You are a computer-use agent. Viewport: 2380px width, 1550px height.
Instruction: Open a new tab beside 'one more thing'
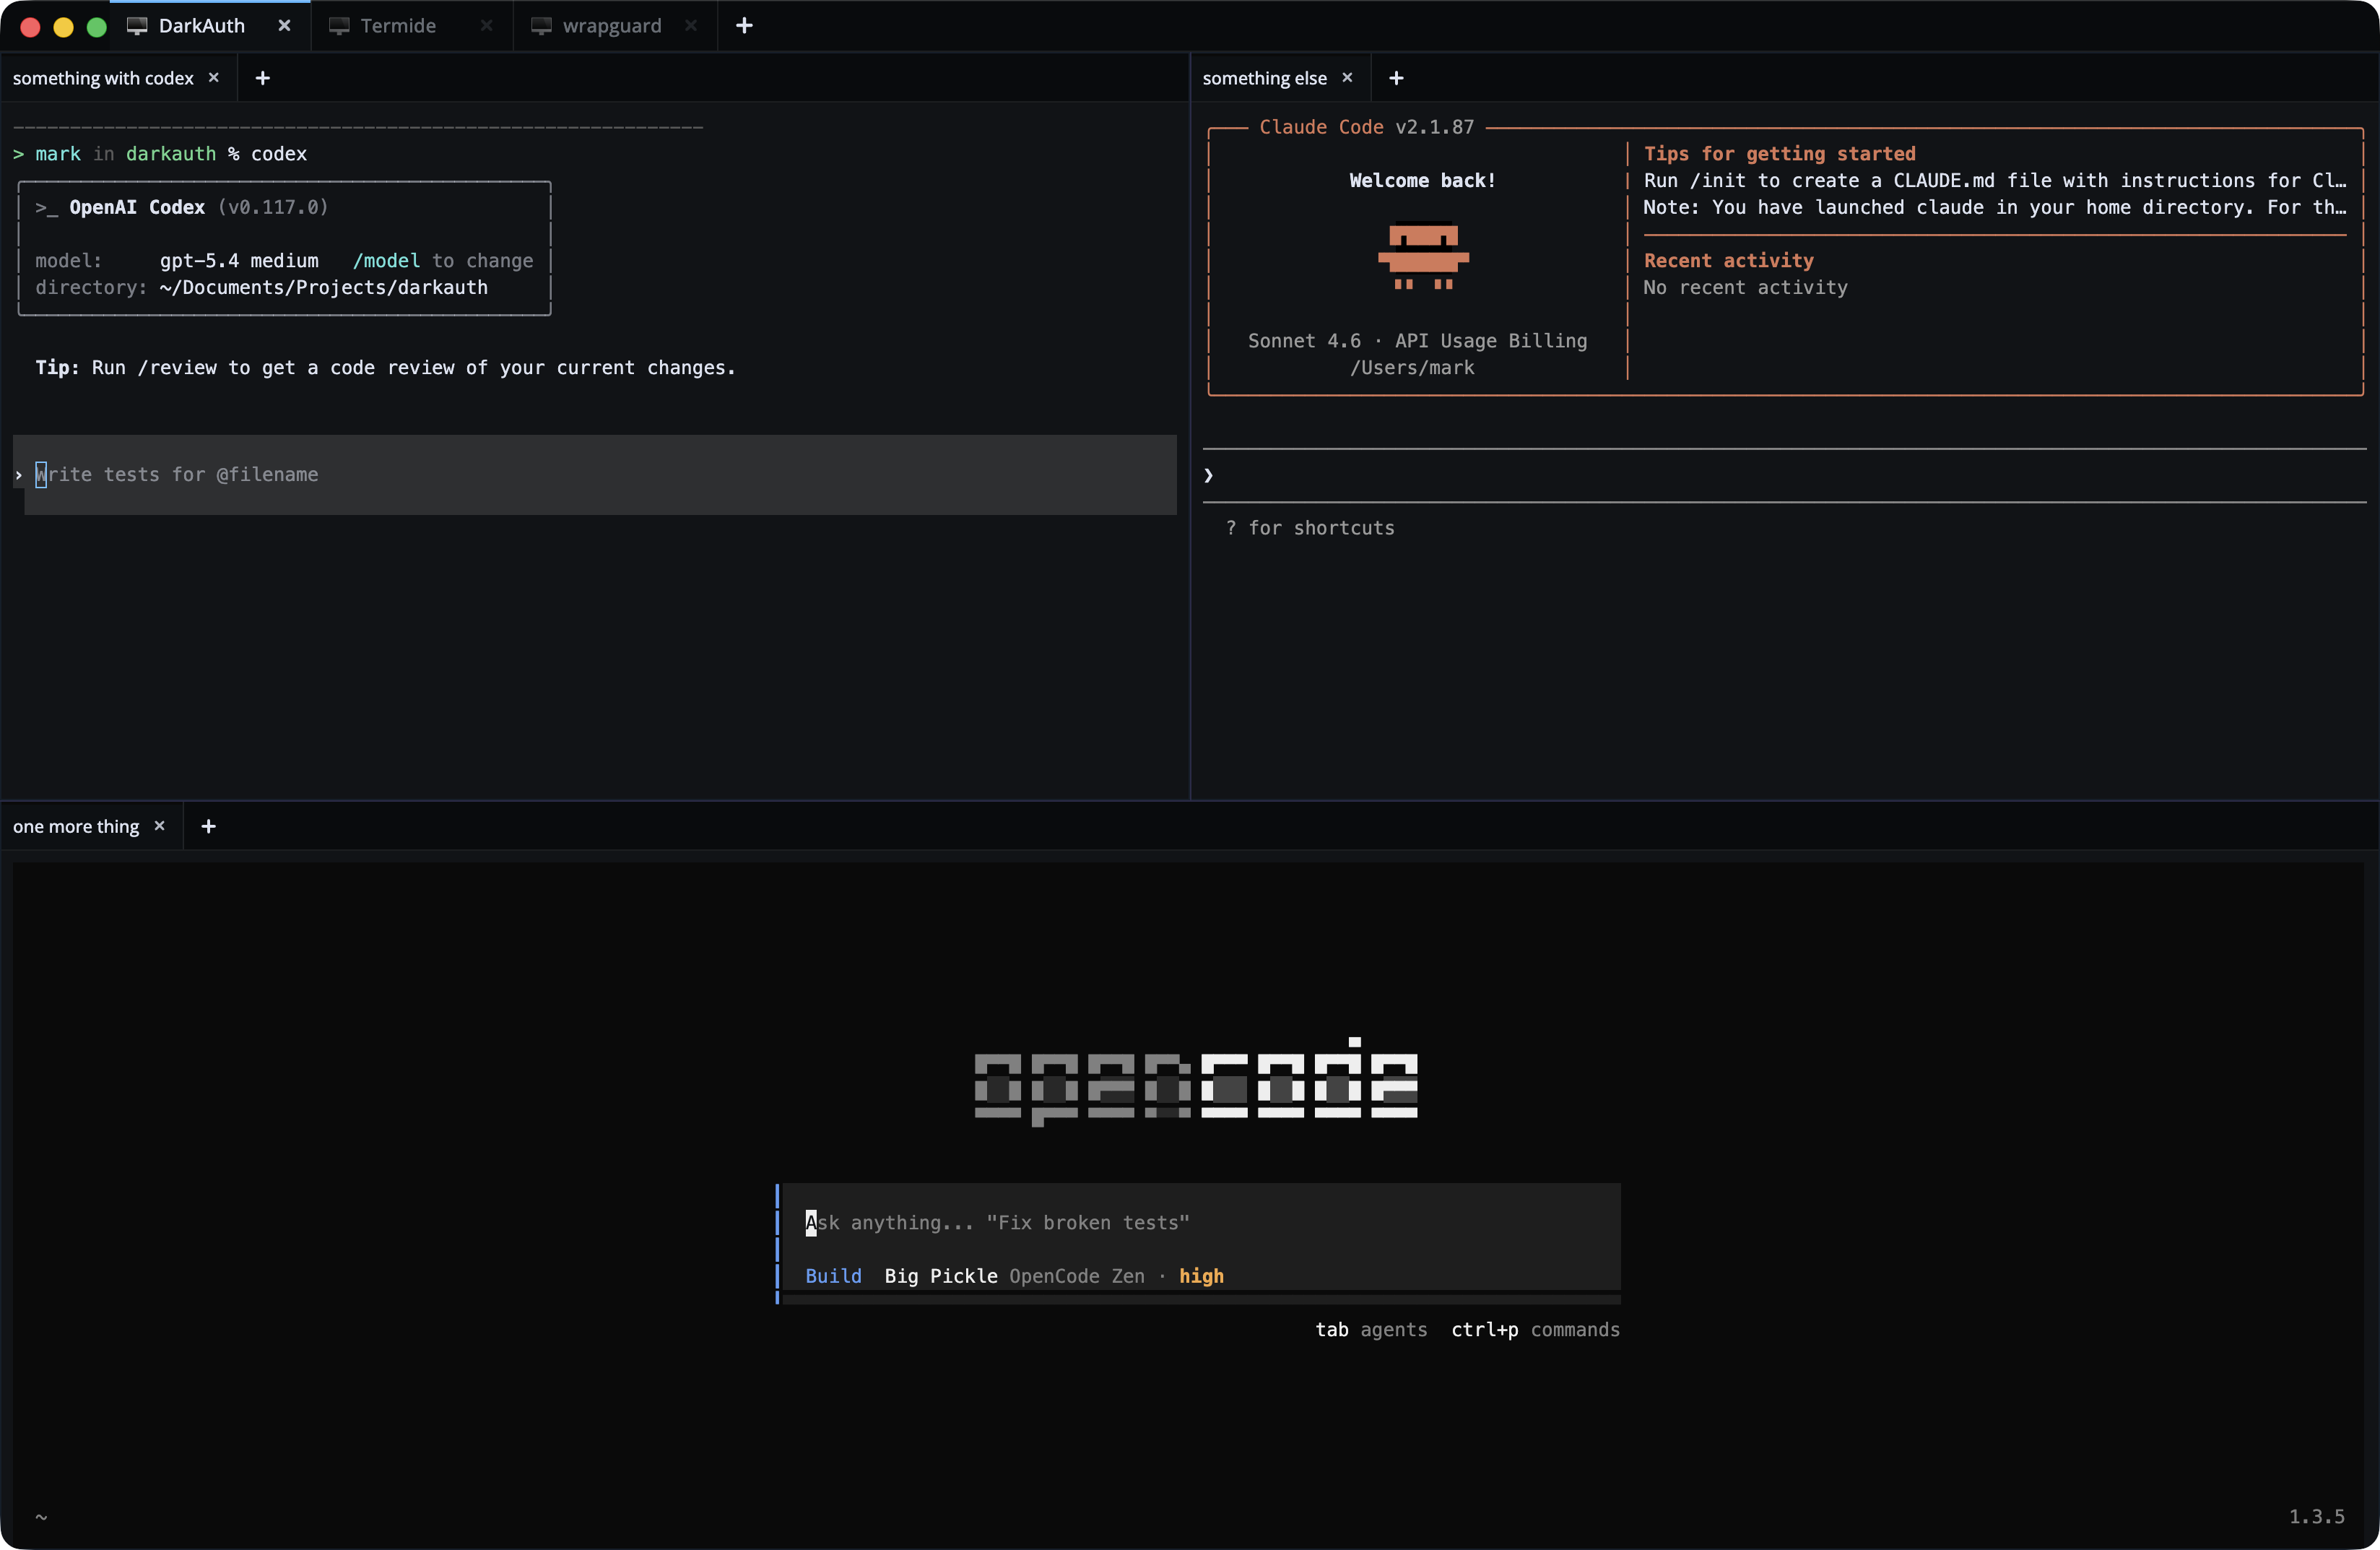(208, 825)
